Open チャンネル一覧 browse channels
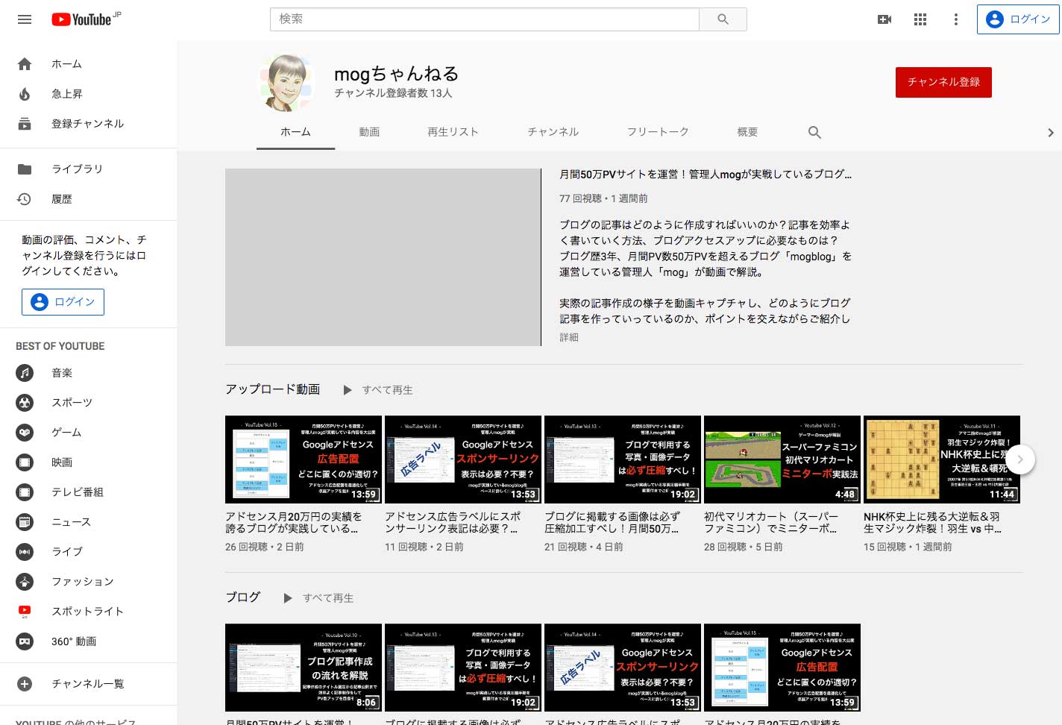 click(x=88, y=684)
